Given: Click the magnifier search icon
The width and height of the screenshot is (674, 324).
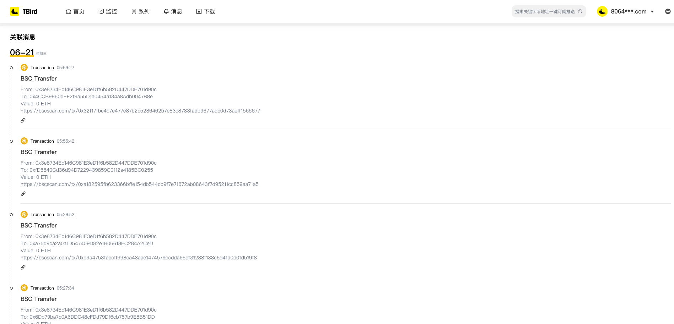Looking at the screenshot, I should tap(580, 11).
